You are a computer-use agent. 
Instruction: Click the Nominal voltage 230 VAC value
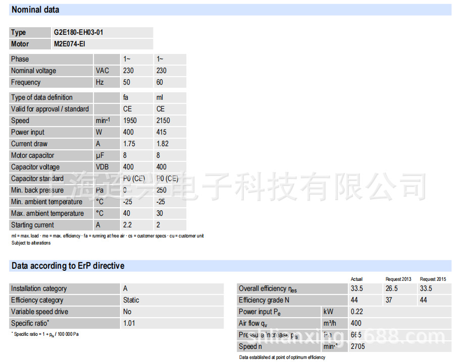(128, 71)
